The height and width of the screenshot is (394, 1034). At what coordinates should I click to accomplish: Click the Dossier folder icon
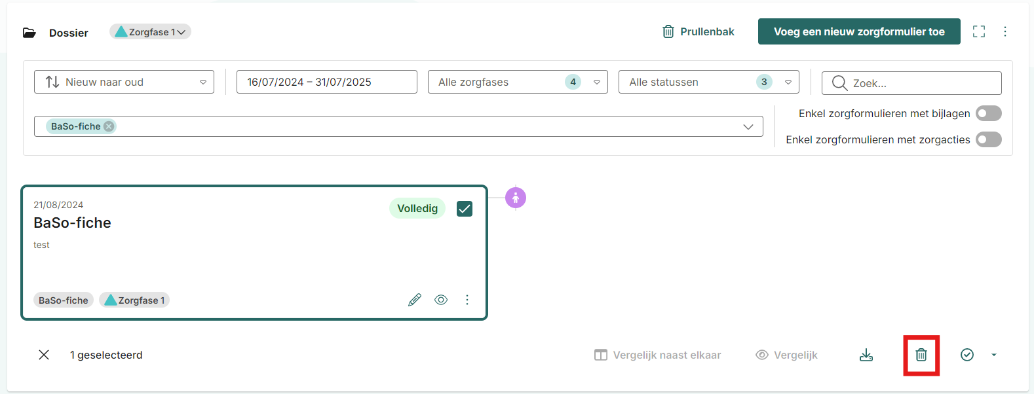tap(29, 33)
